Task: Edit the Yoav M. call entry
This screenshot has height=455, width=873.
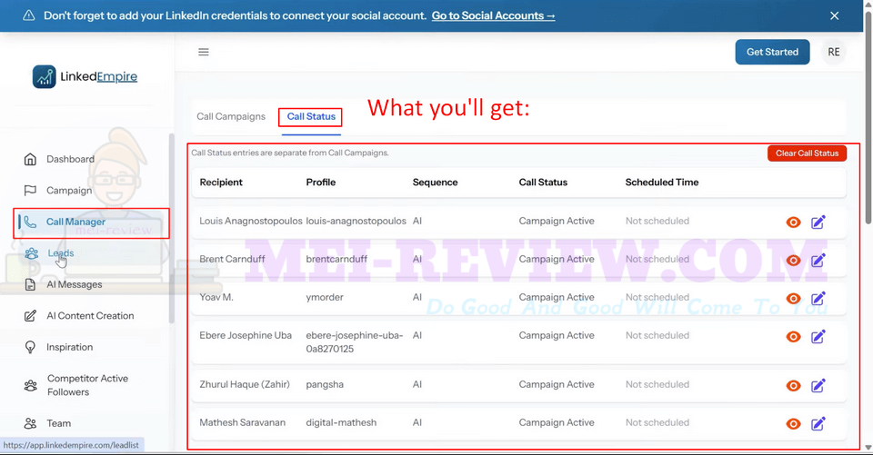Action: [x=818, y=298]
